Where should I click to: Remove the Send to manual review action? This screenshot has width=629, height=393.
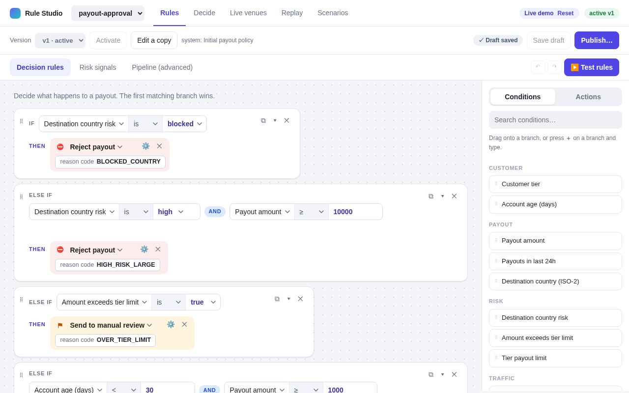(x=184, y=324)
